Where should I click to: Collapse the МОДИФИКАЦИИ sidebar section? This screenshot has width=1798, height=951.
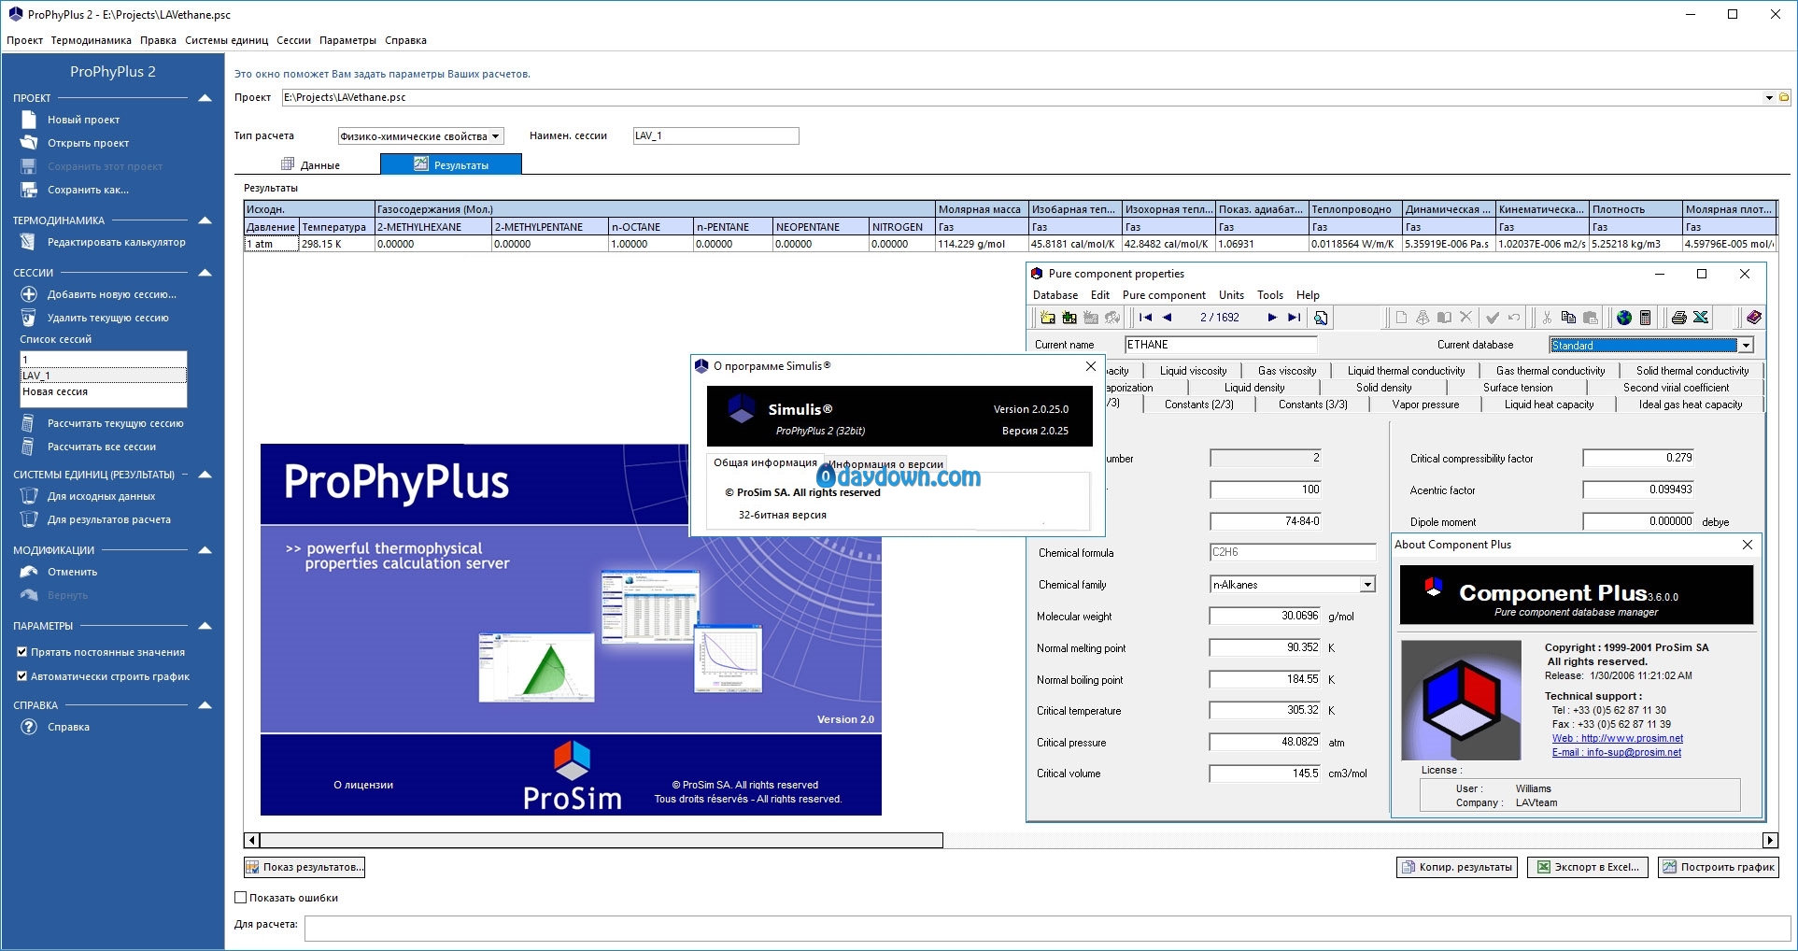[x=205, y=550]
